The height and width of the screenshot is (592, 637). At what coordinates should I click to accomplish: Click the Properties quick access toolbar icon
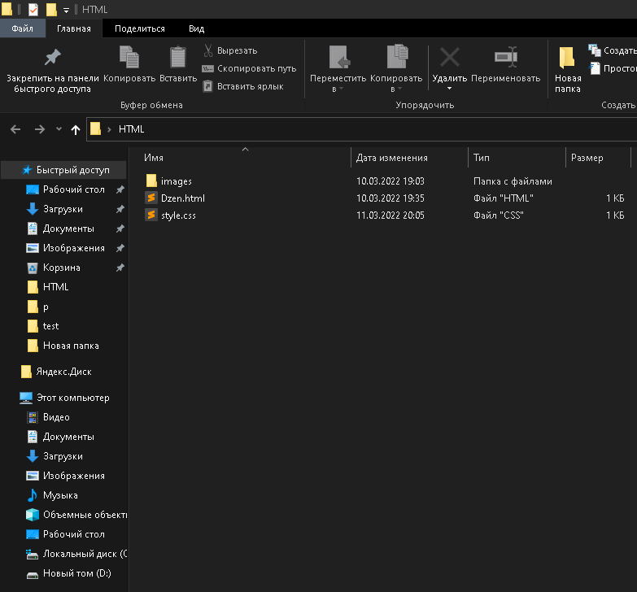pos(33,9)
